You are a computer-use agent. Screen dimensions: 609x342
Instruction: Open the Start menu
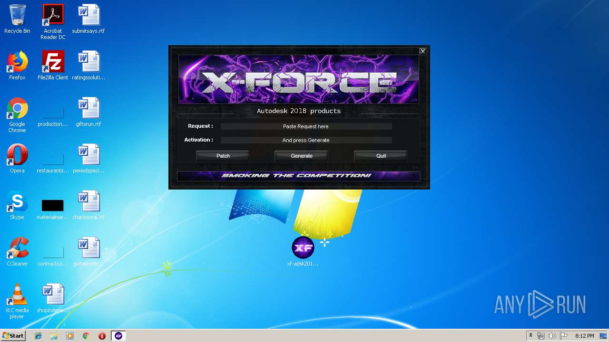[13, 336]
